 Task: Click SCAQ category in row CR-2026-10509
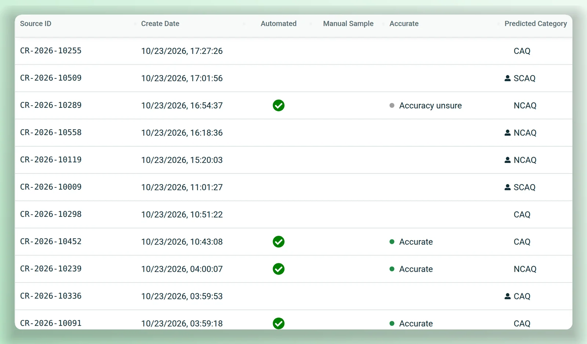point(525,78)
